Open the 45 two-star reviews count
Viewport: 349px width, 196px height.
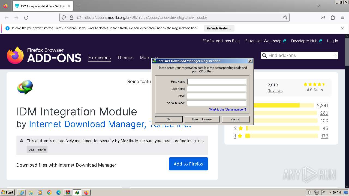[x=326, y=128]
